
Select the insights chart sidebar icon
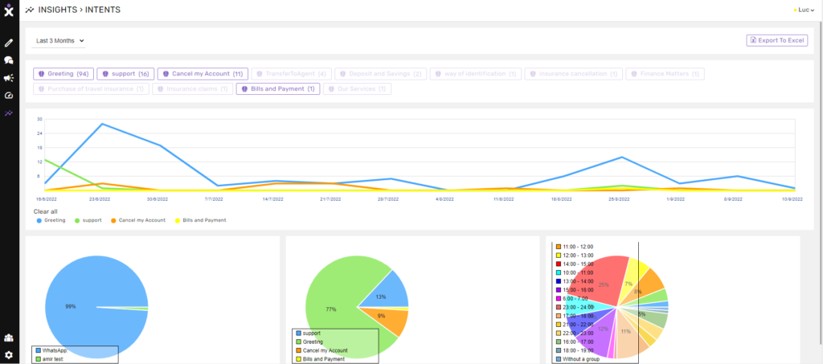coord(8,112)
